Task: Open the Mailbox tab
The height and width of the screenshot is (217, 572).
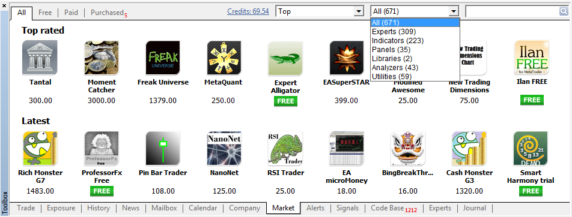Action: click(x=164, y=208)
